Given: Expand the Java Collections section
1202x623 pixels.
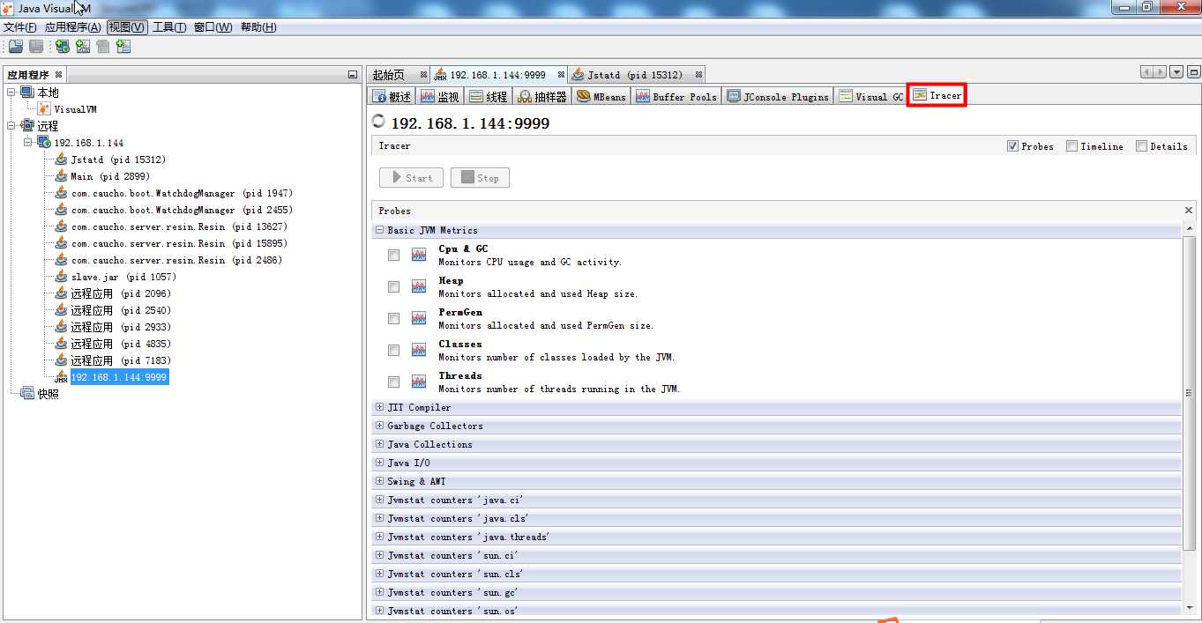Looking at the screenshot, I should point(380,444).
